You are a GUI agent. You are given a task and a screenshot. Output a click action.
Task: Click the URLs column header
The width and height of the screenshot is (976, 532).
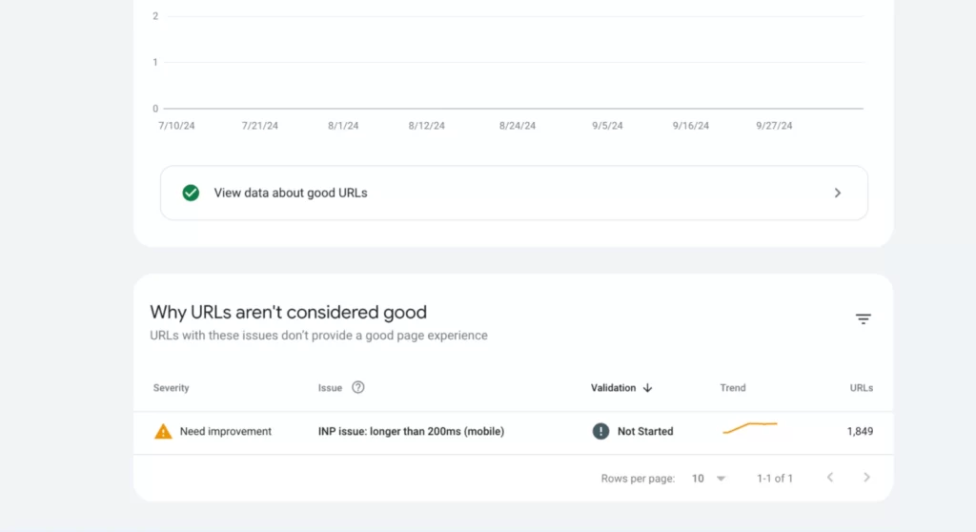pos(861,388)
